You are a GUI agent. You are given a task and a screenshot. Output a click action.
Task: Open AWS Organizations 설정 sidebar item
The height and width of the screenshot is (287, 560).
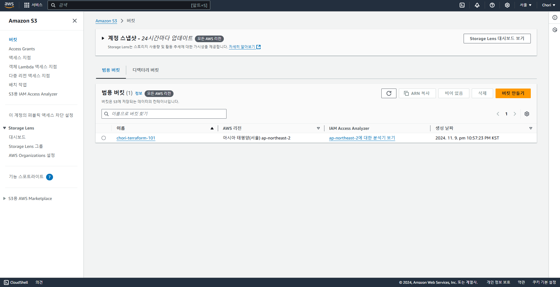pos(32,155)
